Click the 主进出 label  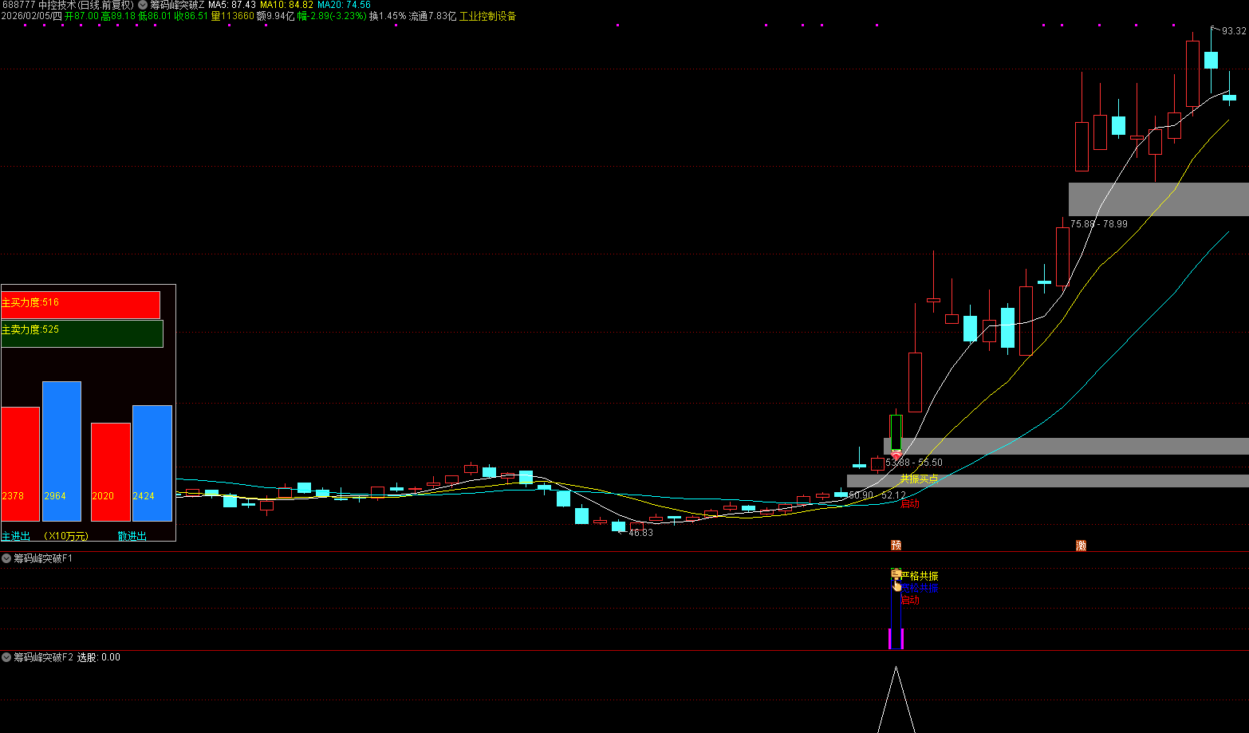click(16, 536)
